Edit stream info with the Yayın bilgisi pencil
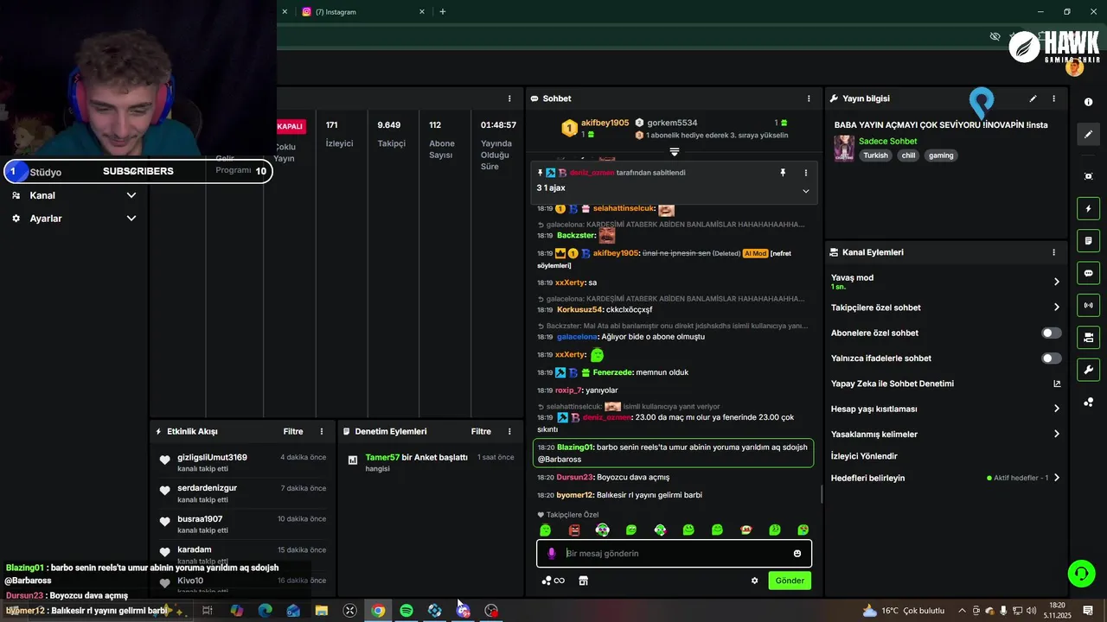The width and height of the screenshot is (1107, 622). click(1033, 98)
